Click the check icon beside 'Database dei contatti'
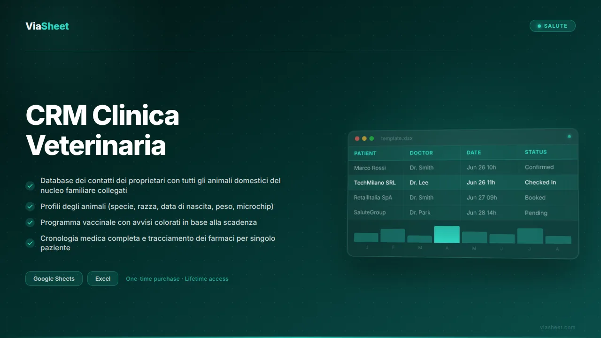Image resolution: width=601 pixels, height=338 pixels. click(x=30, y=186)
